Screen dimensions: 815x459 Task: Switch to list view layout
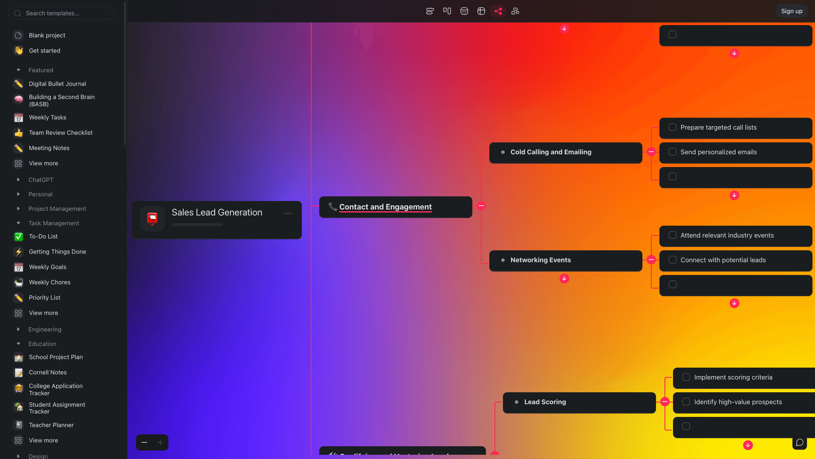tap(430, 11)
